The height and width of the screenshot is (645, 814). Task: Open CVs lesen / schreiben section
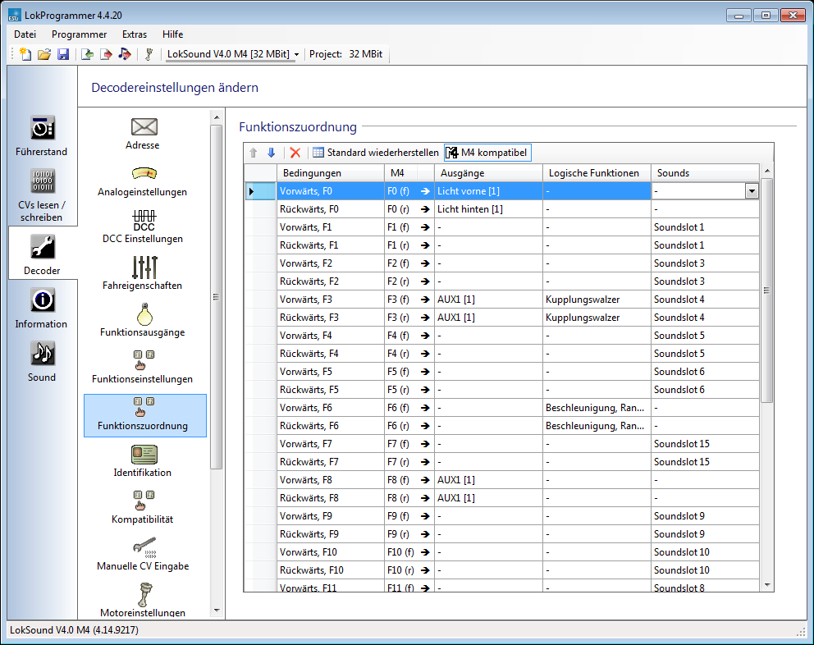click(42, 195)
